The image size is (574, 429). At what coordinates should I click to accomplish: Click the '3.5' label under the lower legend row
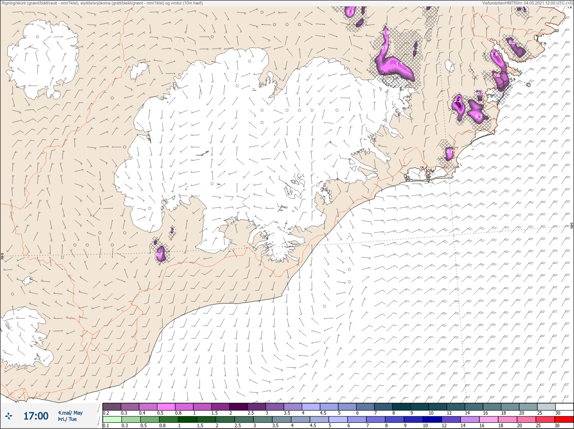click(274, 426)
